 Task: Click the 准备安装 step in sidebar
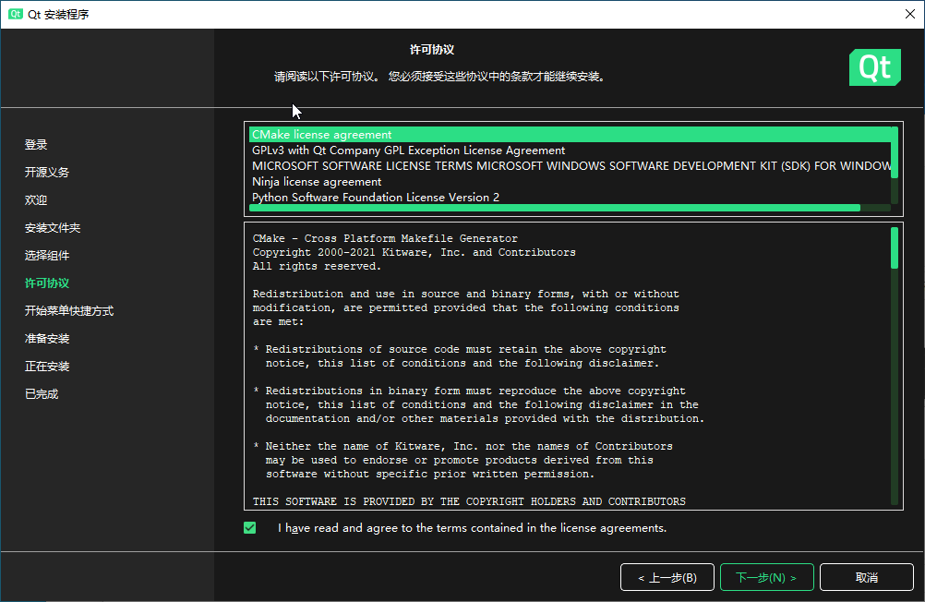(x=46, y=339)
